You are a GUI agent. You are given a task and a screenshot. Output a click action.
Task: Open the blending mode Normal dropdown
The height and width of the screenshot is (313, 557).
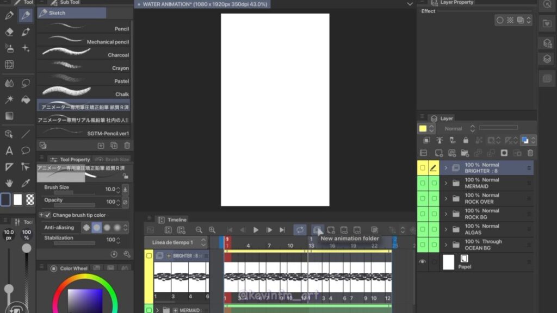[459, 128]
